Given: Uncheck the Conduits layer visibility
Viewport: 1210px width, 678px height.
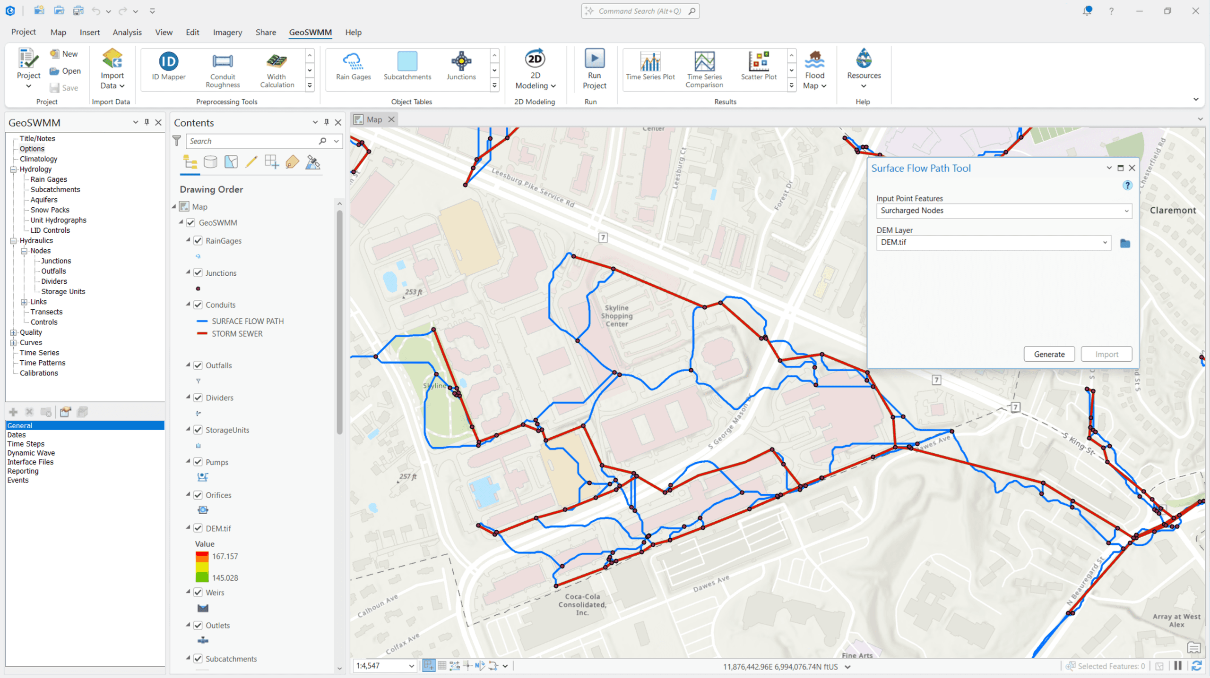Looking at the screenshot, I should tap(197, 305).
